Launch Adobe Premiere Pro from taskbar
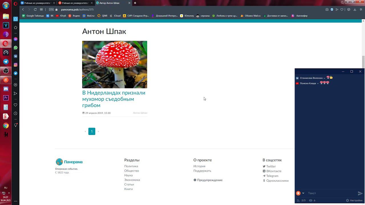Image resolution: width=365 pixels, height=205 pixels. (x=6, y=98)
